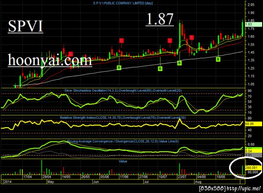Click the Jun month label
This screenshot has width=263, height=193.
pos(96,182)
